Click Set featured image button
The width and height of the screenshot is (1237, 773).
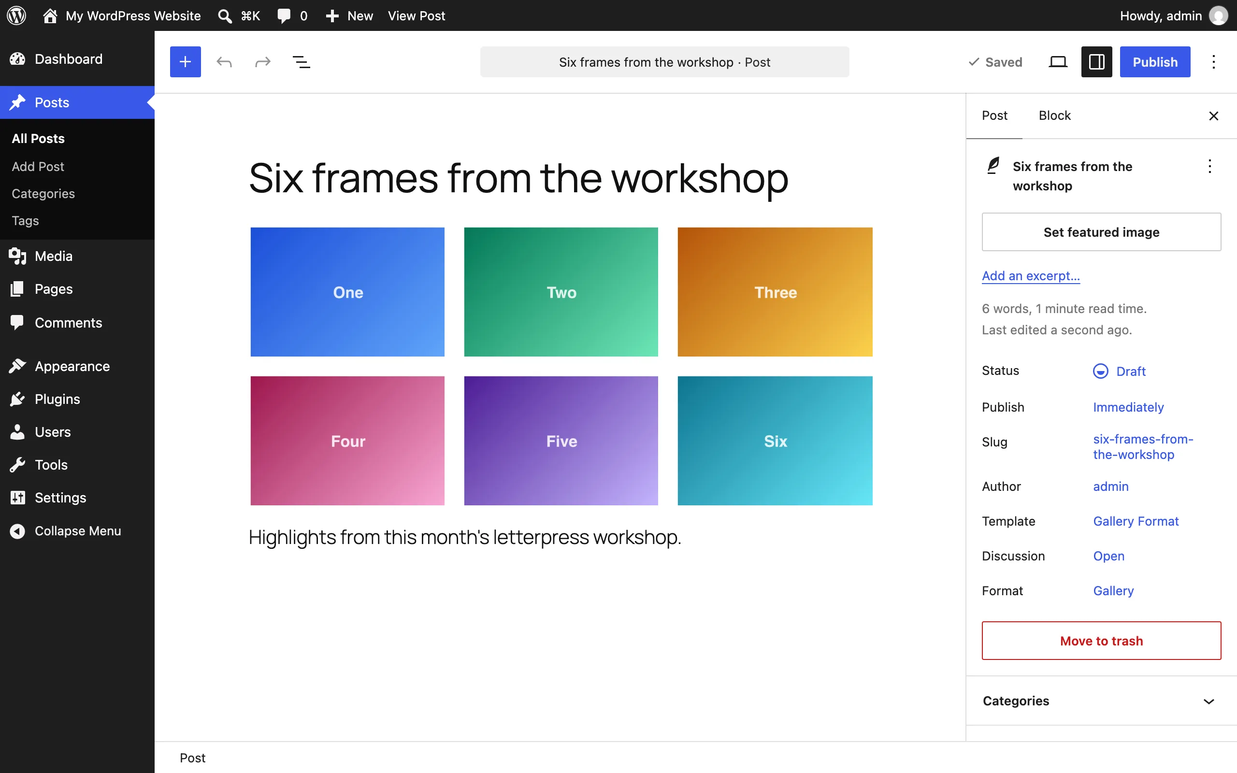pyautogui.click(x=1102, y=232)
